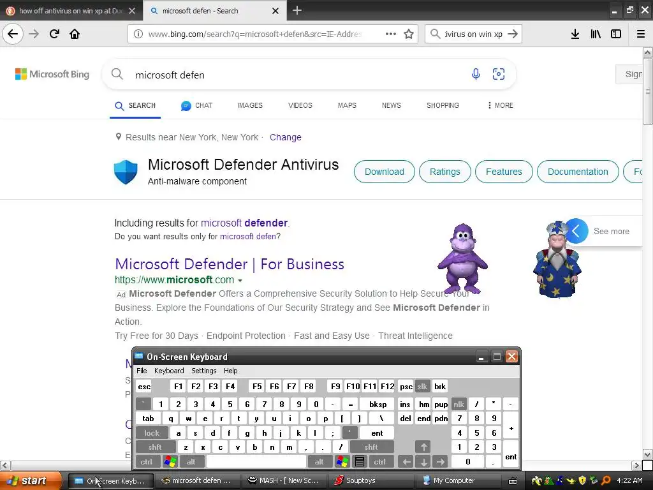The image size is (653, 490).
Task: Toggle the left shft key
Action: point(155,447)
